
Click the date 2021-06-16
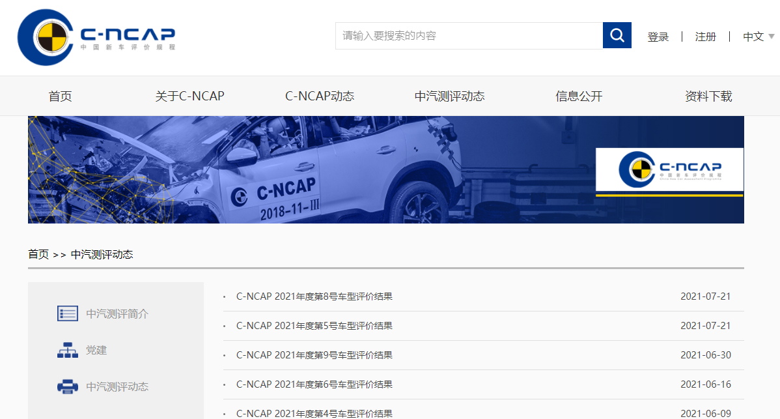705,384
